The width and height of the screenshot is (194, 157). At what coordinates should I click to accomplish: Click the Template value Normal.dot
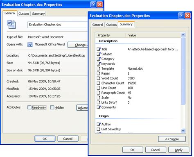click(135, 68)
